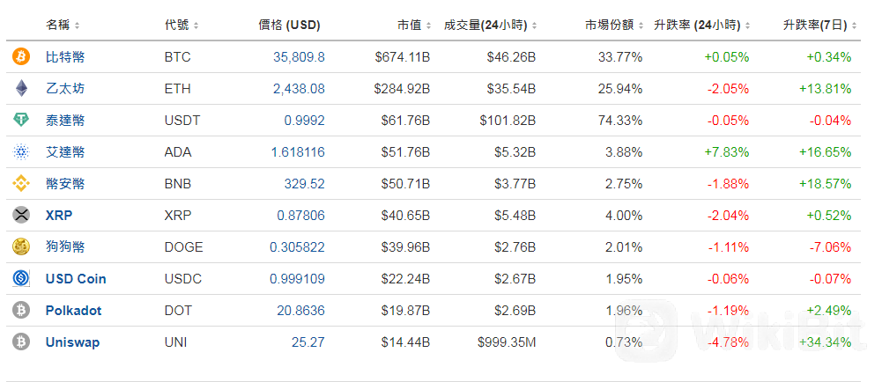Click the DOGE price 0.305822
Image resolution: width=882 pixels, height=382 pixels.
pos(297,246)
